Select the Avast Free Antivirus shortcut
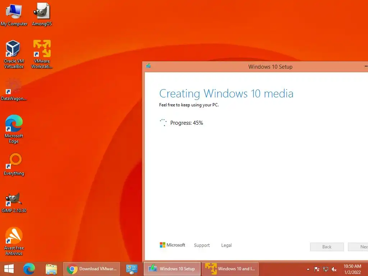 coord(14,241)
